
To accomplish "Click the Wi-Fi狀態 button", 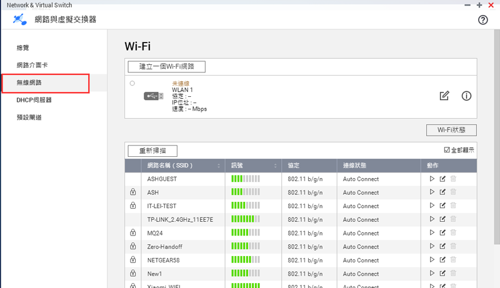I will [x=451, y=130].
